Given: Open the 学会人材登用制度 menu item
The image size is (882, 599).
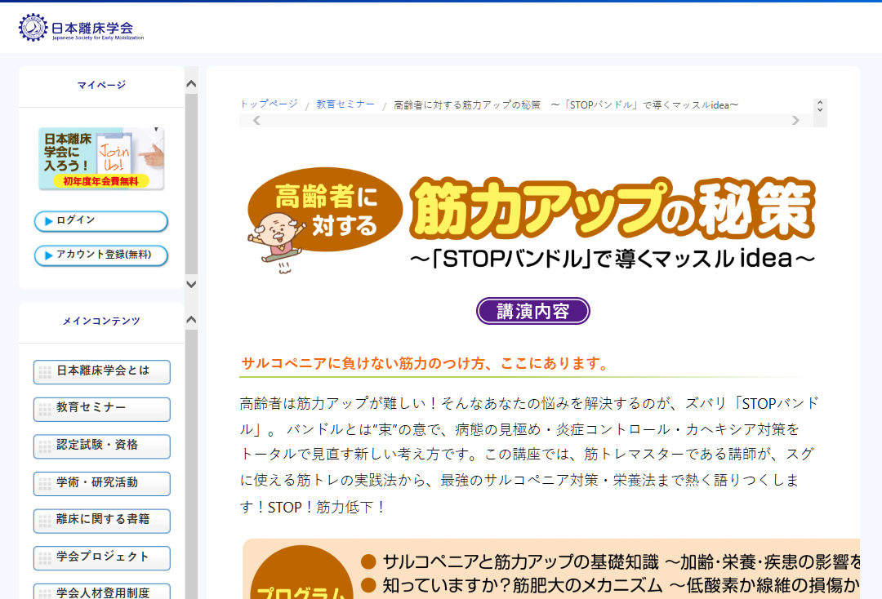Looking at the screenshot, I should click(102, 592).
